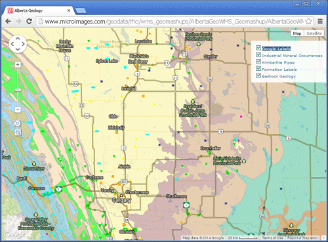Select the Map view button
The width and height of the screenshot is (328, 242).
point(297,33)
